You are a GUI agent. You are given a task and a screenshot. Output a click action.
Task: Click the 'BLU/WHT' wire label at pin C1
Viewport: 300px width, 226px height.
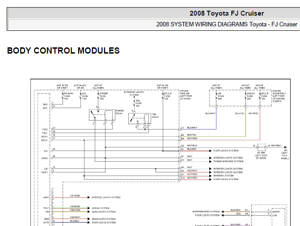click(192, 128)
